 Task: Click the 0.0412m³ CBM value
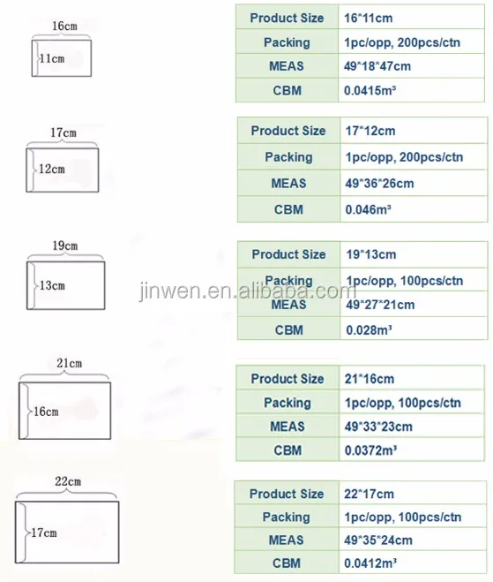click(370, 563)
